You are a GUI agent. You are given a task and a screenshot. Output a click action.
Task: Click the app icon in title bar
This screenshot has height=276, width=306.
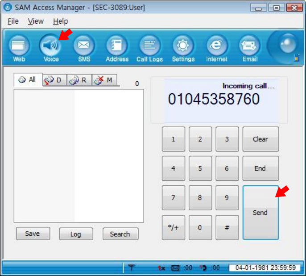click(x=8, y=8)
